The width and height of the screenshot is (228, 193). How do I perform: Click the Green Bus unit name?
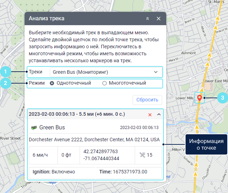[52, 128]
